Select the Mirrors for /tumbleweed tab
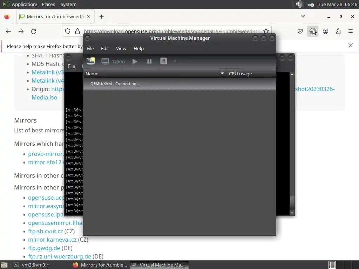Screen dimensions: 359x269 pos(55,16)
